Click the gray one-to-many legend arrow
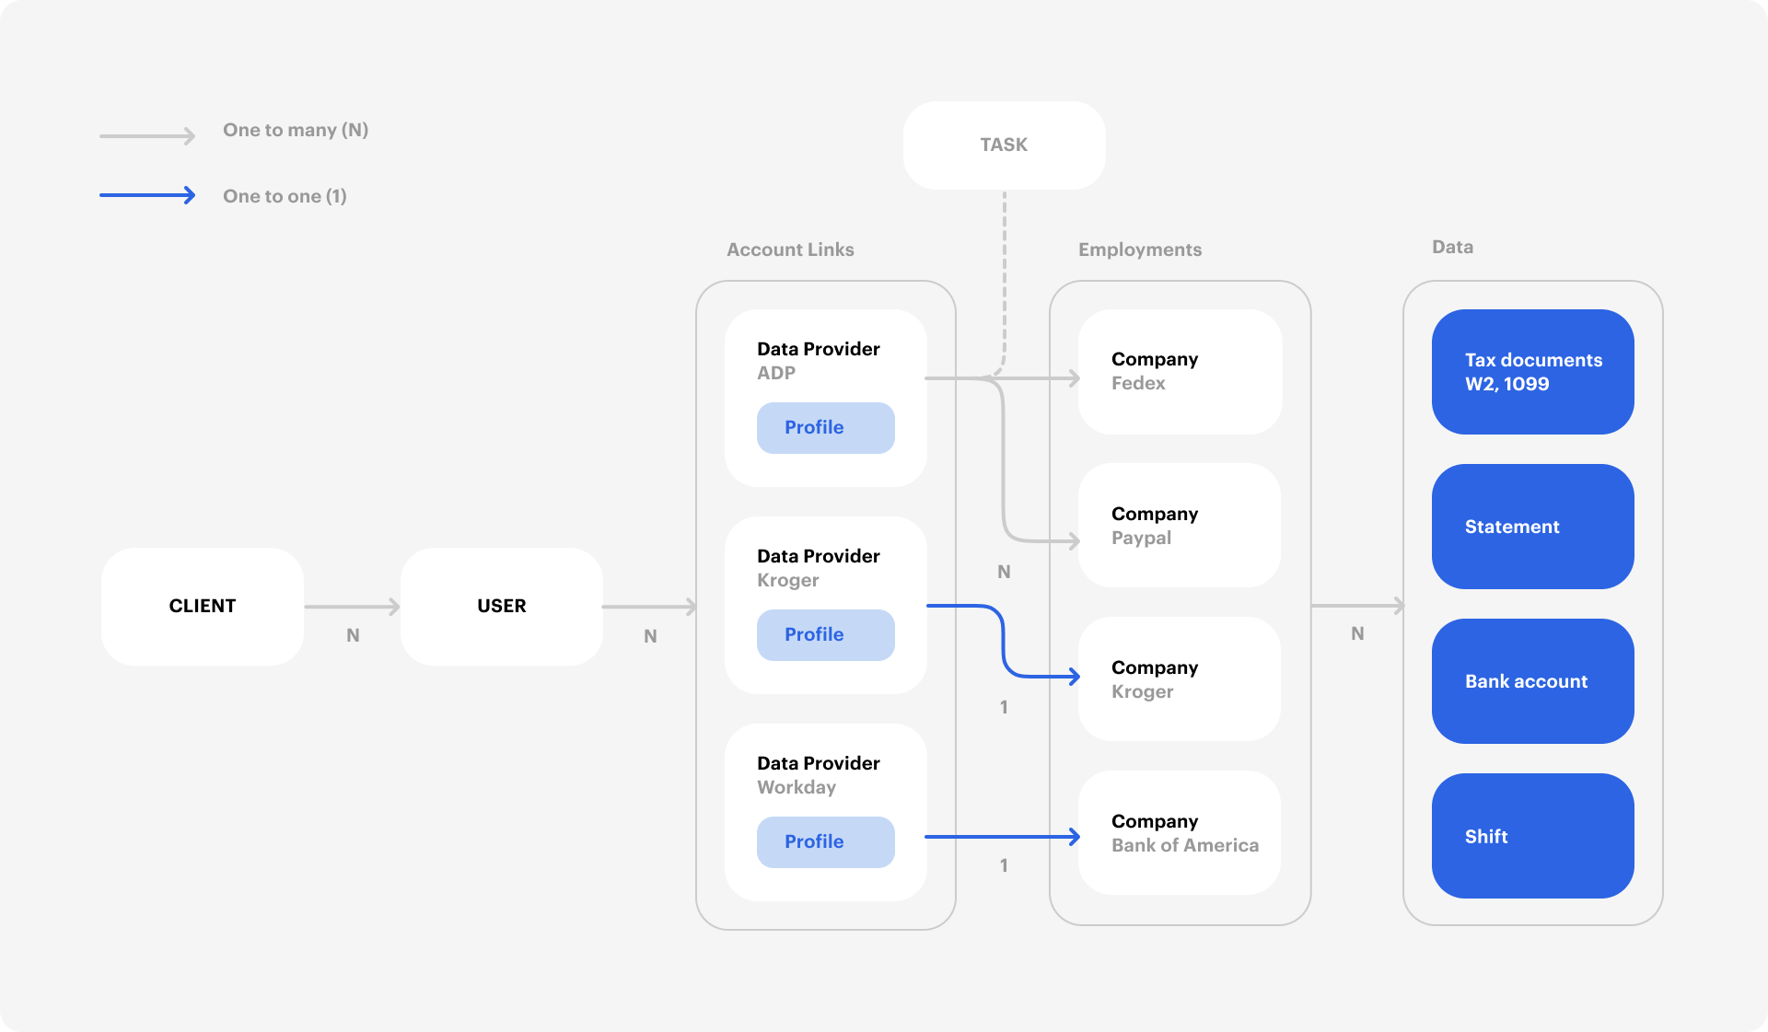The image size is (1768, 1032). [x=147, y=136]
